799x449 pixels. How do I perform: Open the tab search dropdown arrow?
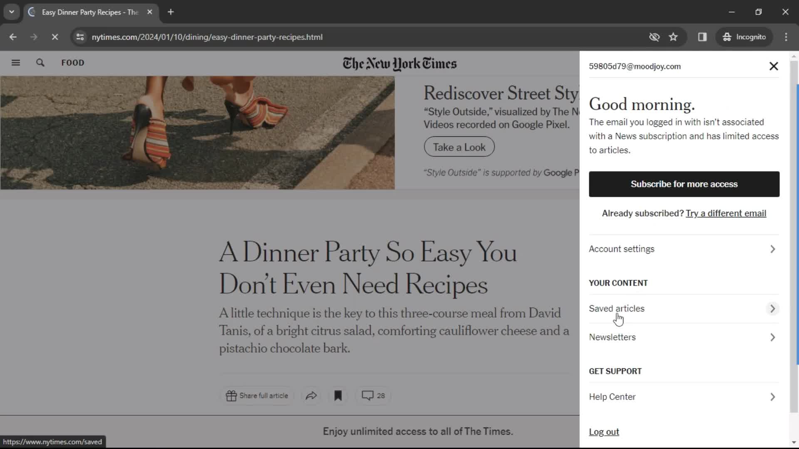click(12, 12)
